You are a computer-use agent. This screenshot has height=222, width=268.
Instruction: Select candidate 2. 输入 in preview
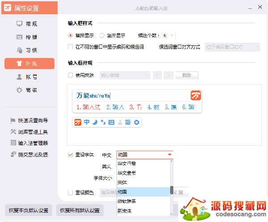click(x=115, y=107)
